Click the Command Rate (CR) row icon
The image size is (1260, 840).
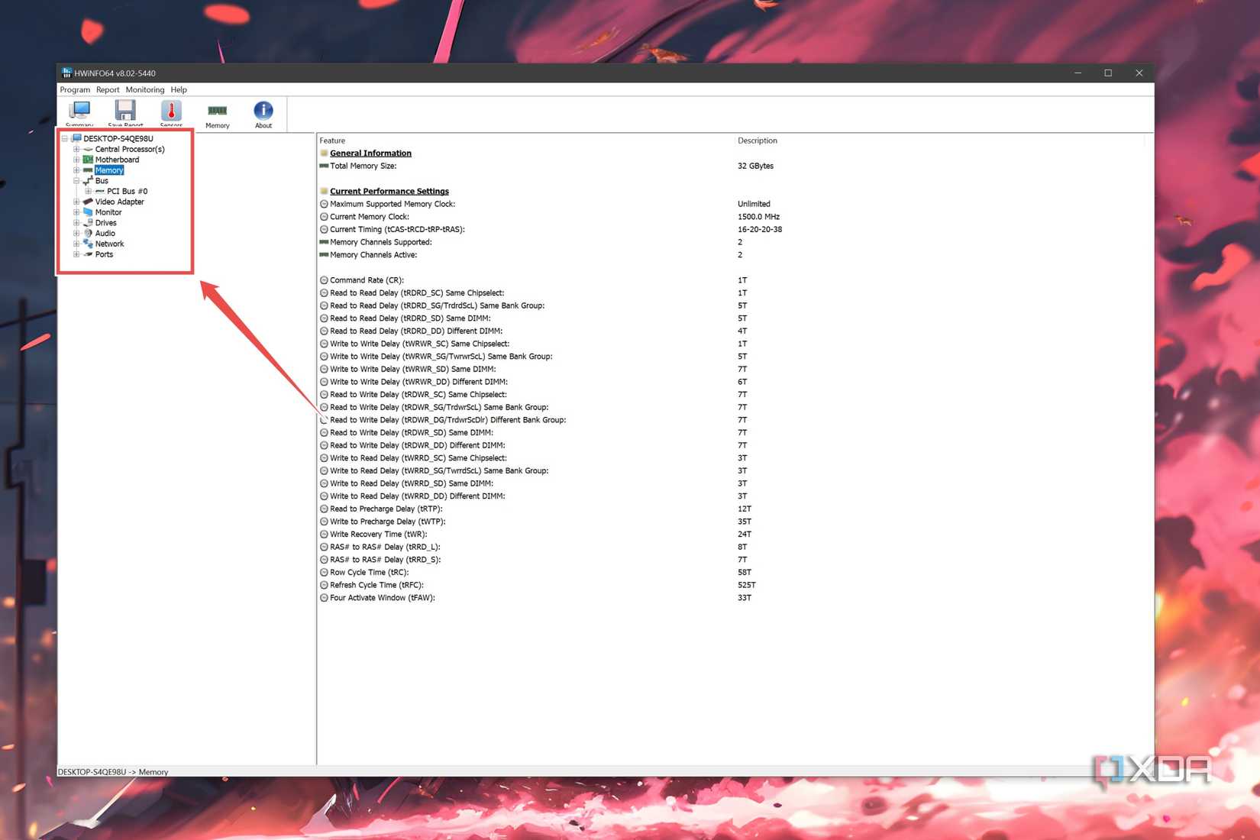324,280
